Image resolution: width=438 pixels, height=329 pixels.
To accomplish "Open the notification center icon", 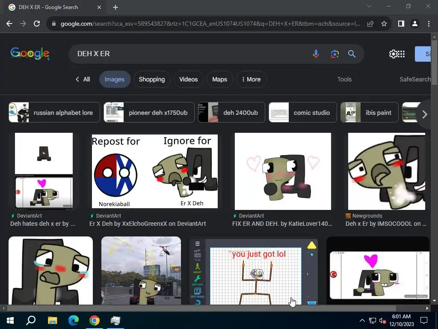I will pos(424,320).
